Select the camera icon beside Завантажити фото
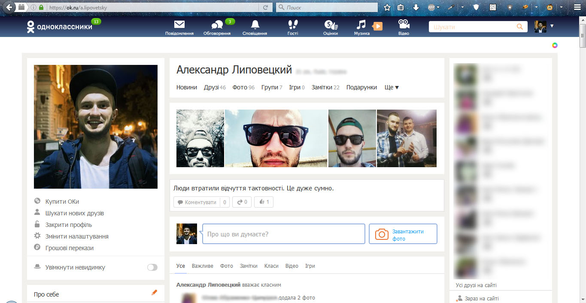Screen dimensions: 586x303 tap(381, 233)
